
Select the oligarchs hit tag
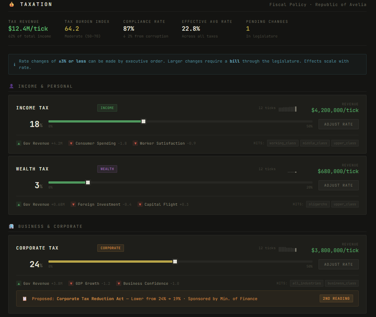pyautogui.click(x=318, y=204)
